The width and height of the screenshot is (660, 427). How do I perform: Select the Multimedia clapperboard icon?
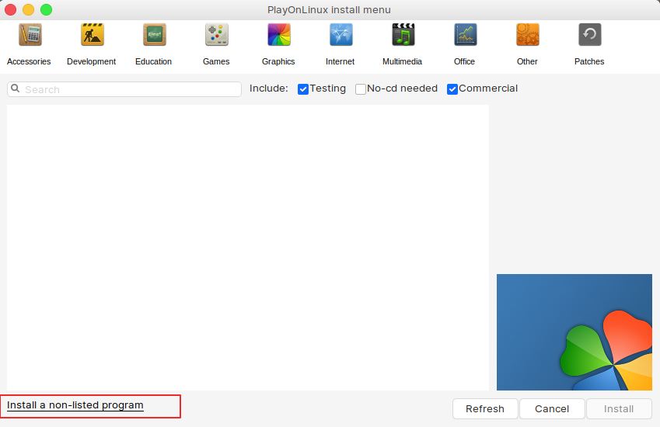tap(403, 35)
